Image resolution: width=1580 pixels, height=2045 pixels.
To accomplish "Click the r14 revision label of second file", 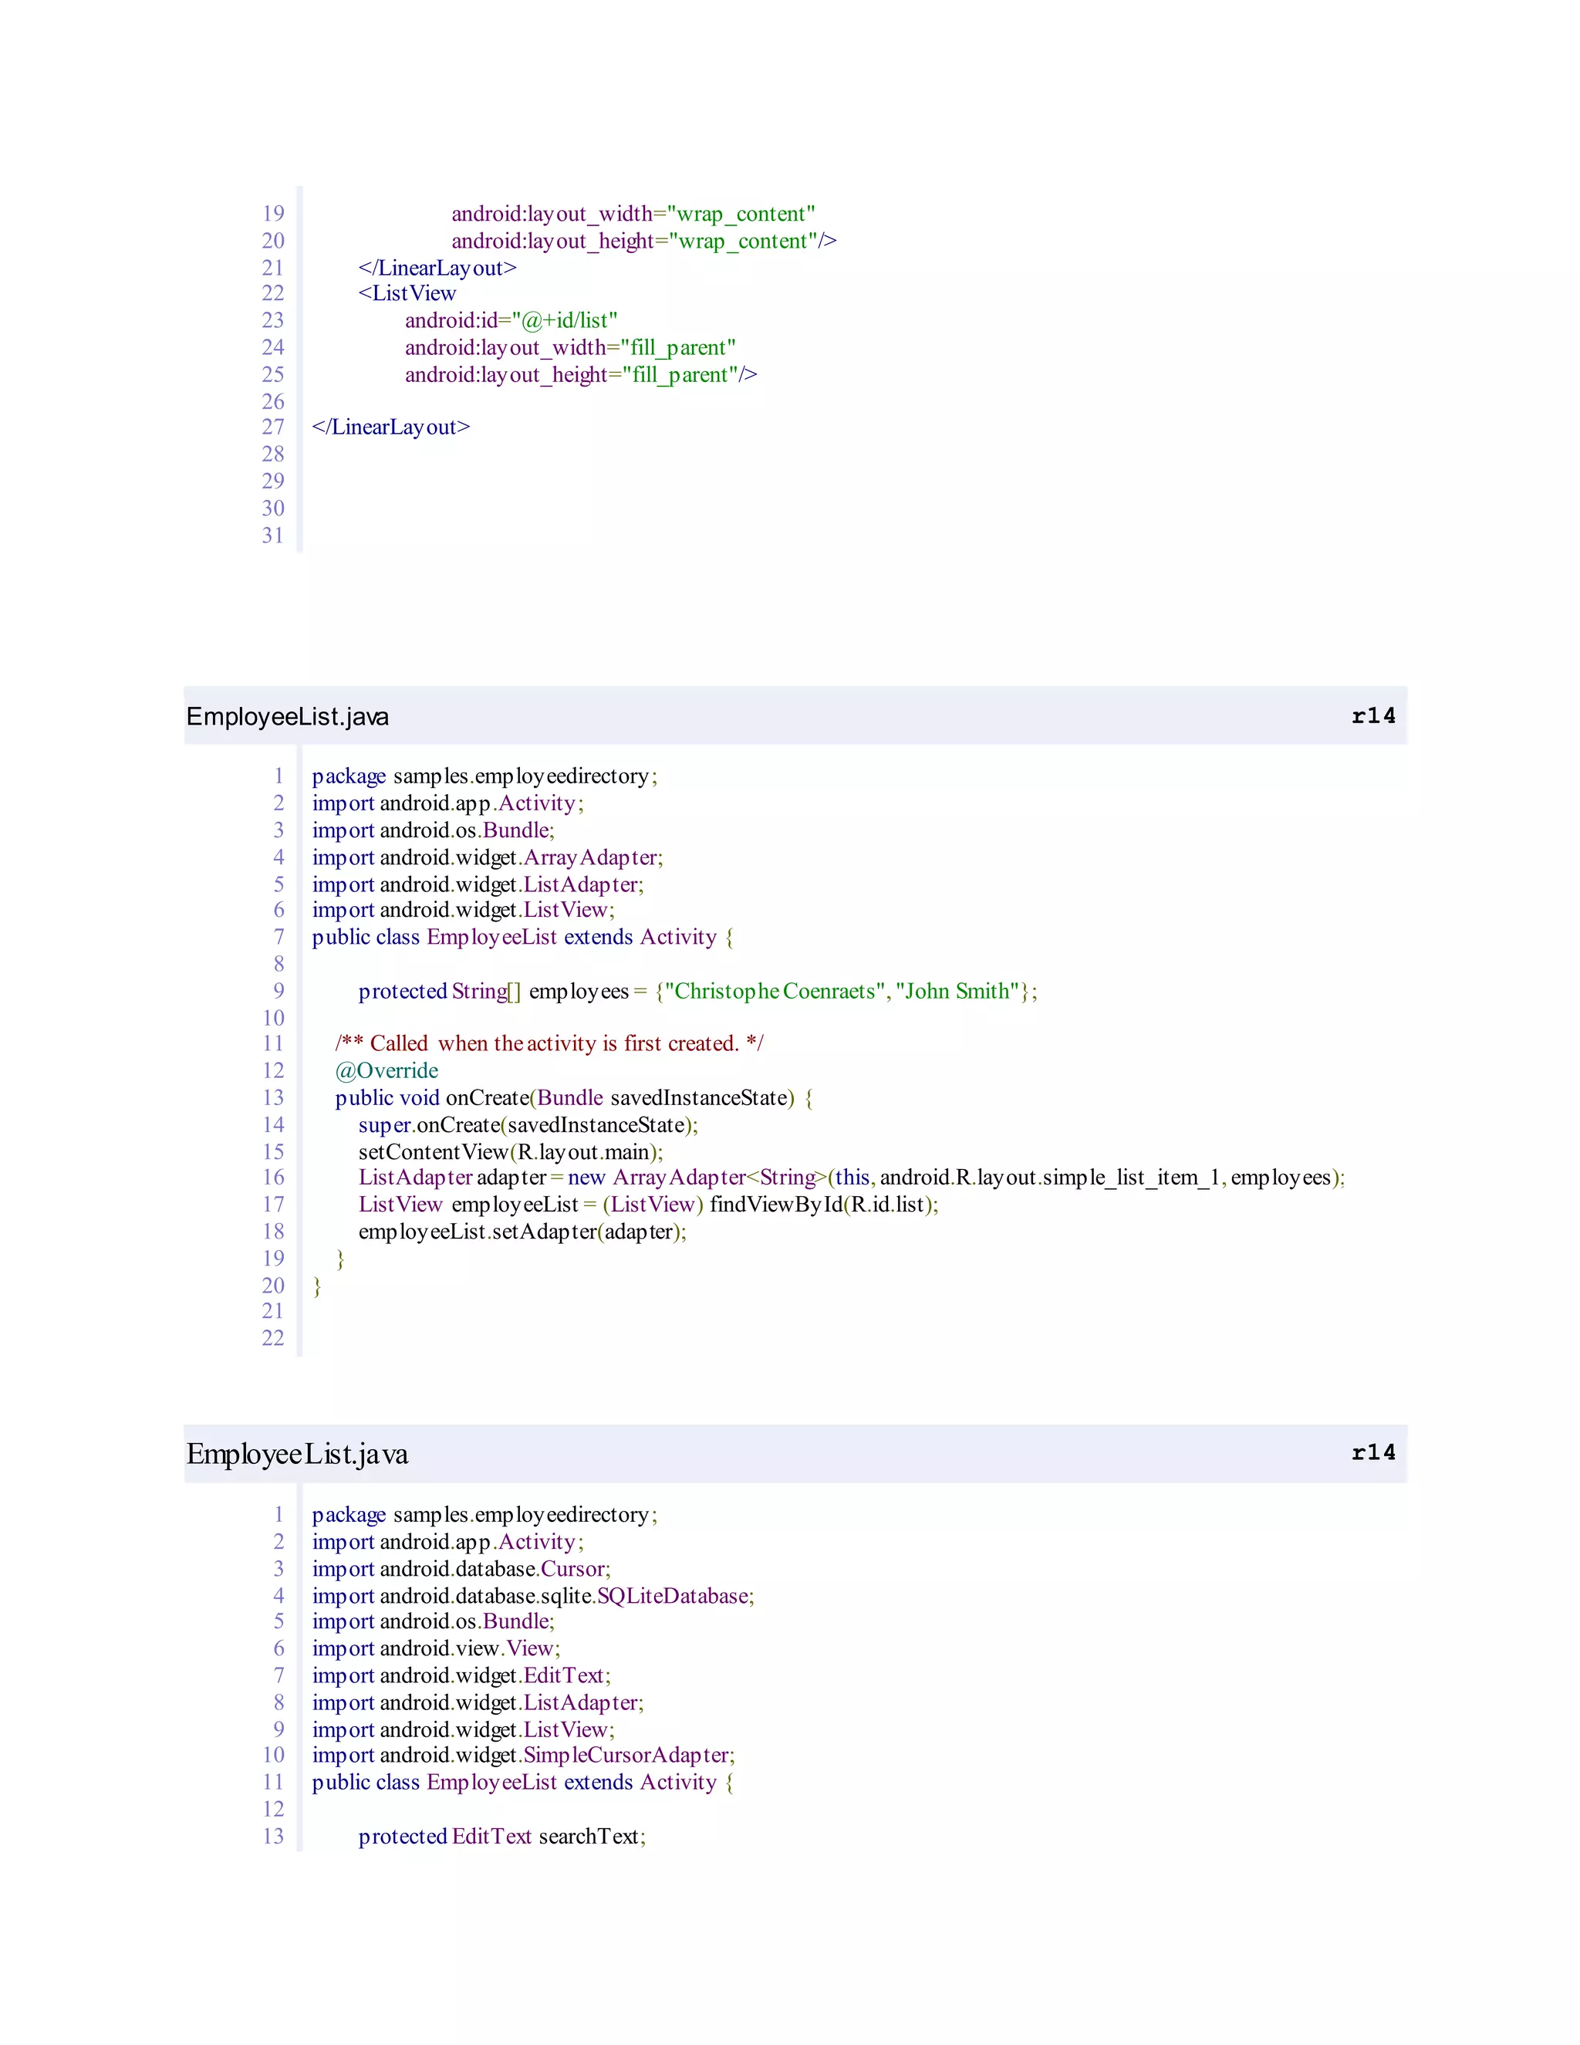I will [1372, 1452].
